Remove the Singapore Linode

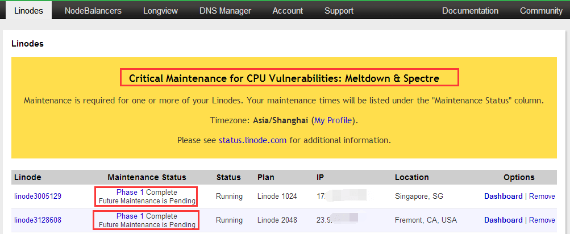(542, 197)
